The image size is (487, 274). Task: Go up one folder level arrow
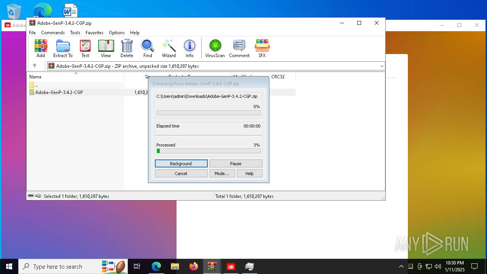click(x=35, y=66)
